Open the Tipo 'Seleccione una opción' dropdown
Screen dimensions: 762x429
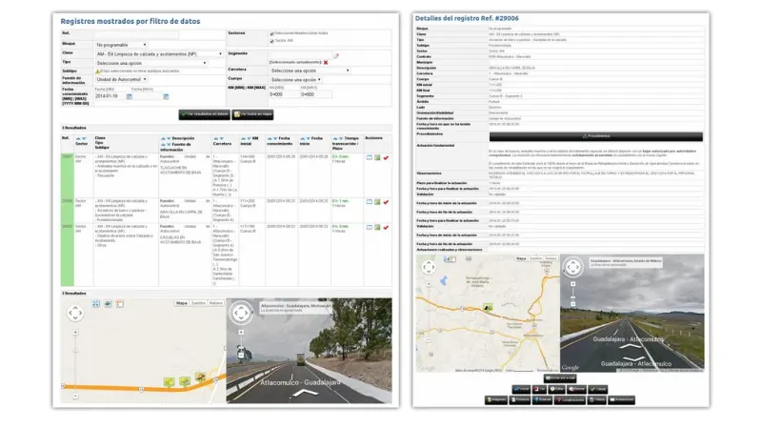pyautogui.click(x=151, y=63)
